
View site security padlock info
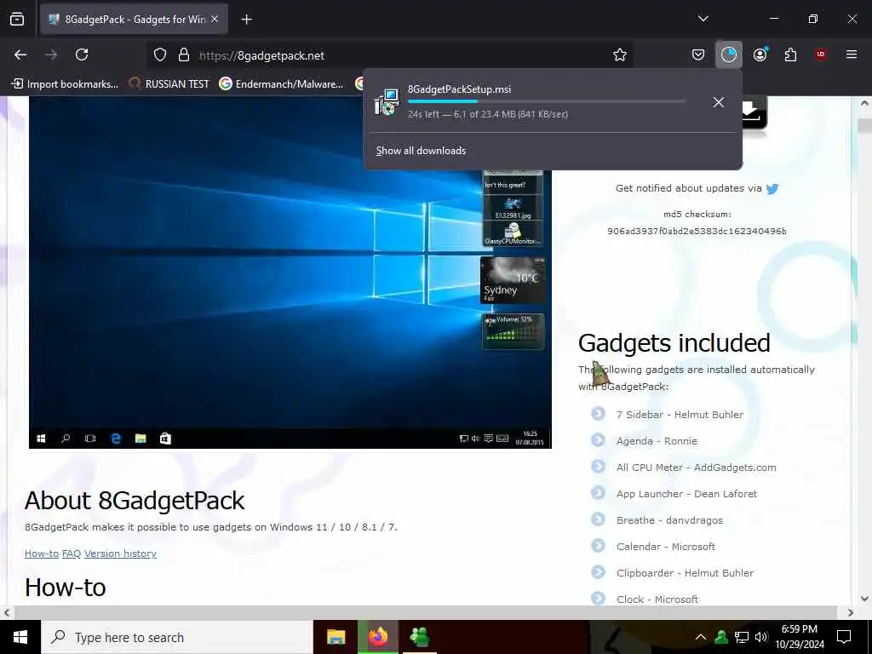(x=184, y=55)
